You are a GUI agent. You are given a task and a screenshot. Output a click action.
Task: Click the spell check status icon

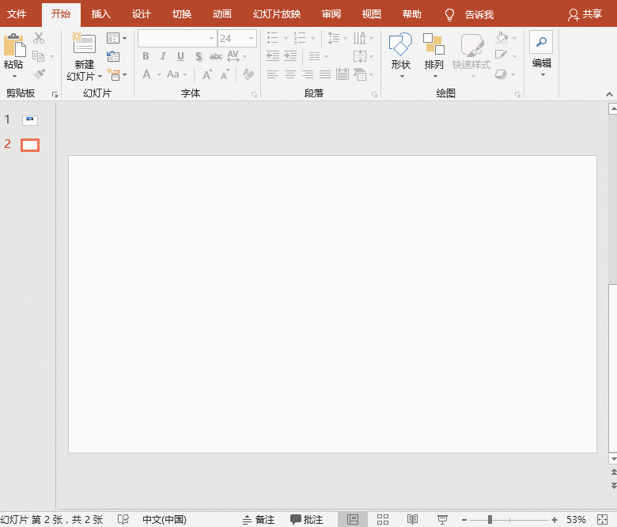tap(123, 520)
